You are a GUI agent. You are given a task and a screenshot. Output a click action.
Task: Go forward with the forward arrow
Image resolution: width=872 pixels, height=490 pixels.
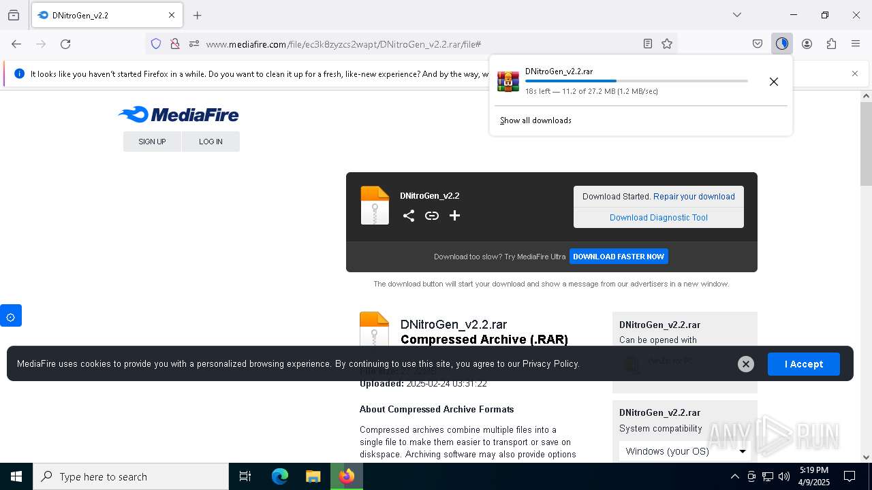(41, 44)
